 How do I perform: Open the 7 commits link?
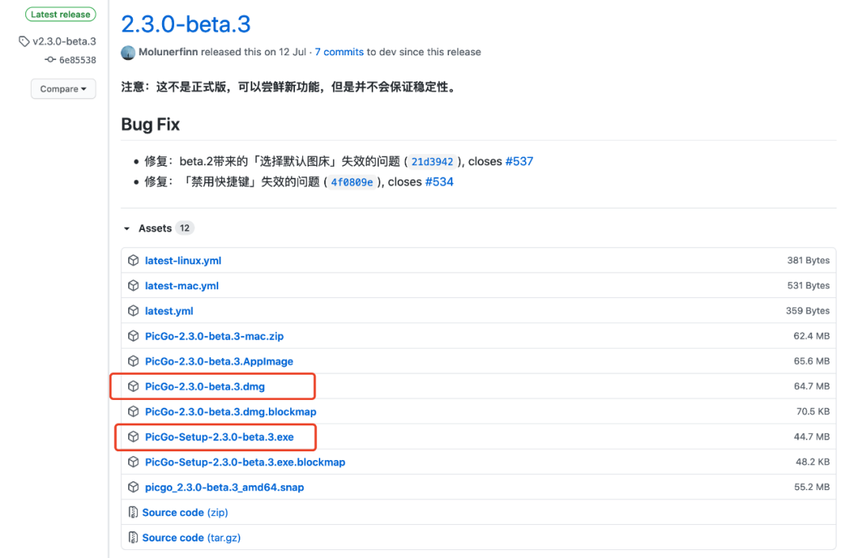[x=339, y=52]
